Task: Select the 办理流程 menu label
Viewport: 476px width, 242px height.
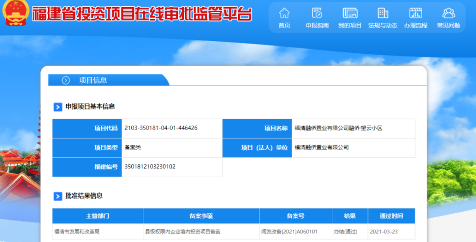Action: tap(416, 26)
